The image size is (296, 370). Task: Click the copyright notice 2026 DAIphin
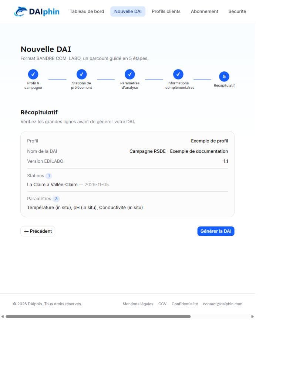point(47,304)
